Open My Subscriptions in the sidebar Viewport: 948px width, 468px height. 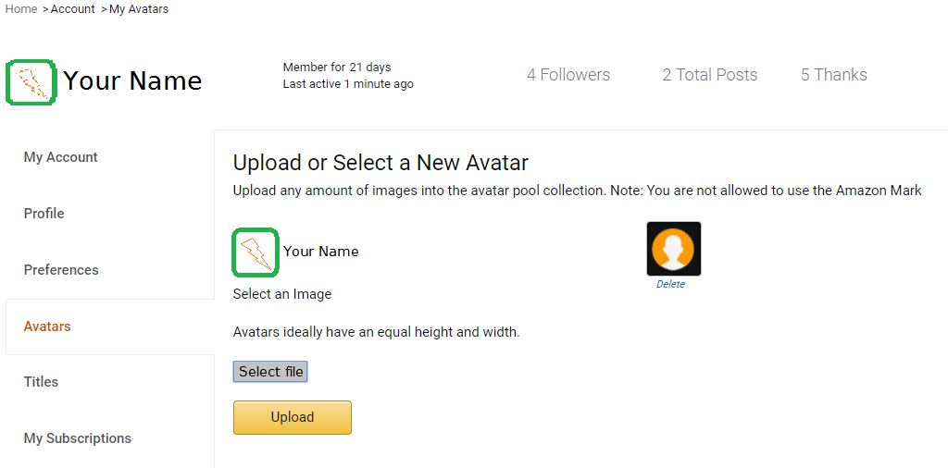click(78, 438)
